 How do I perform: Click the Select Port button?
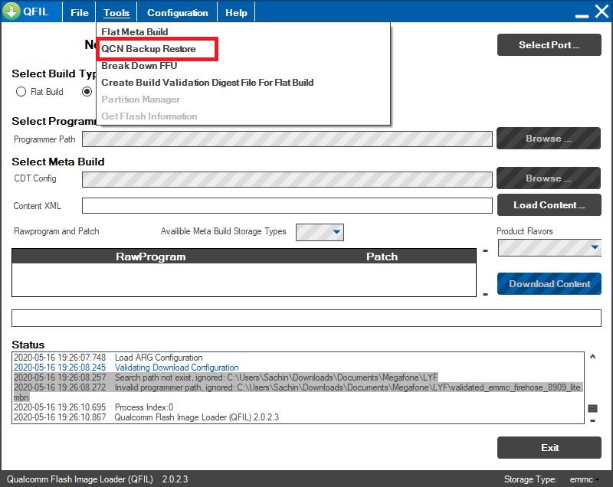tap(549, 44)
